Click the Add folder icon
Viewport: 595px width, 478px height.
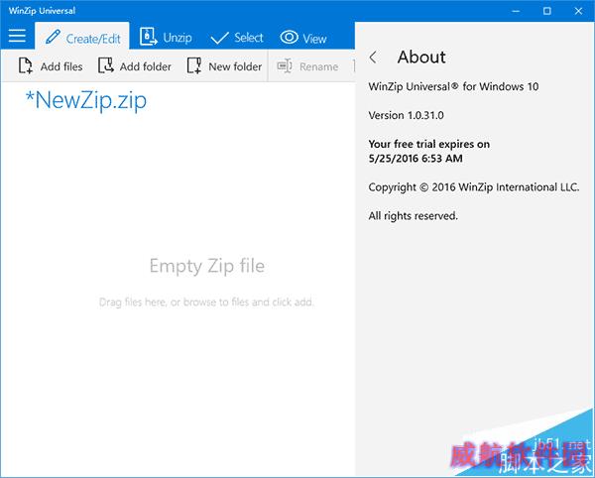click(106, 65)
